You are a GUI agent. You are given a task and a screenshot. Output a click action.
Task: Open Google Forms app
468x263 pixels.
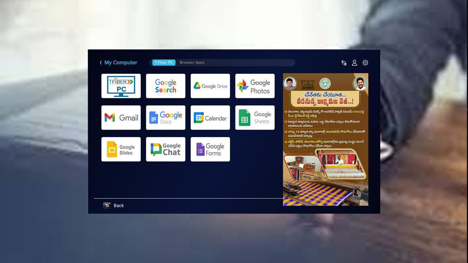coord(210,149)
